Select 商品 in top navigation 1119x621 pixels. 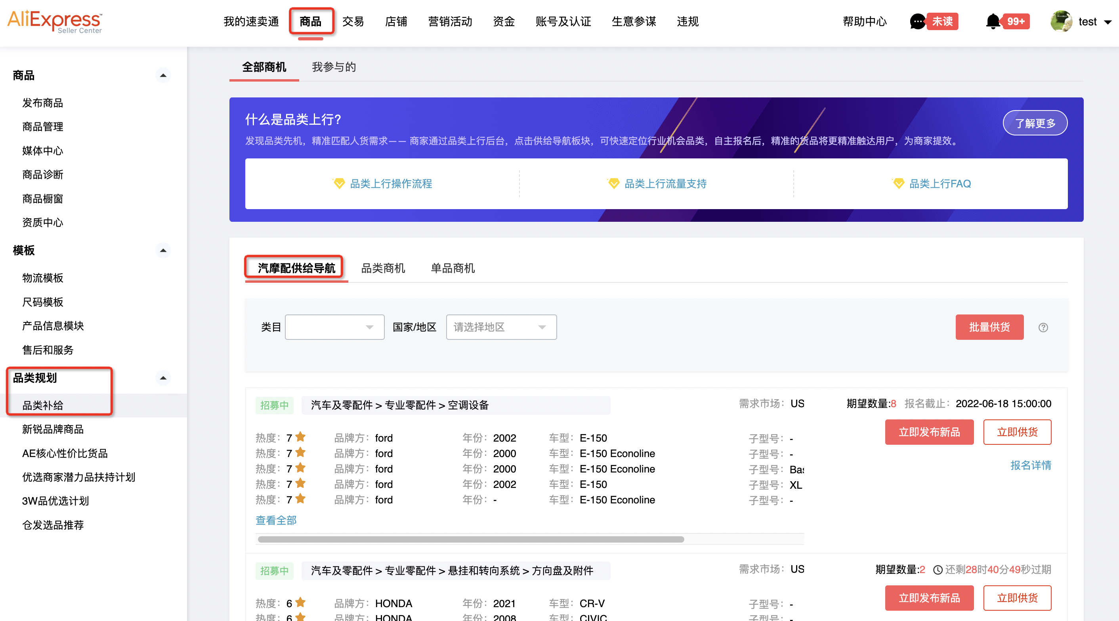click(x=311, y=21)
